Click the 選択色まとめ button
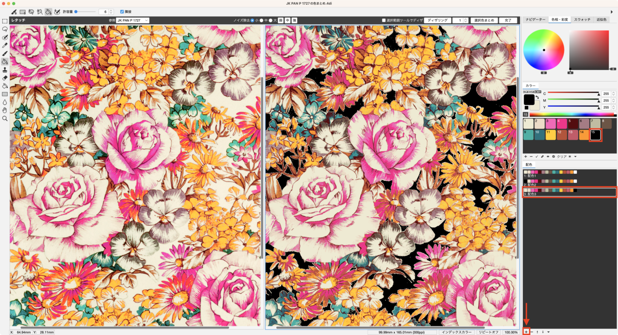Image resolution: width=618 pixels, height=335 pixels. (484, 20)
